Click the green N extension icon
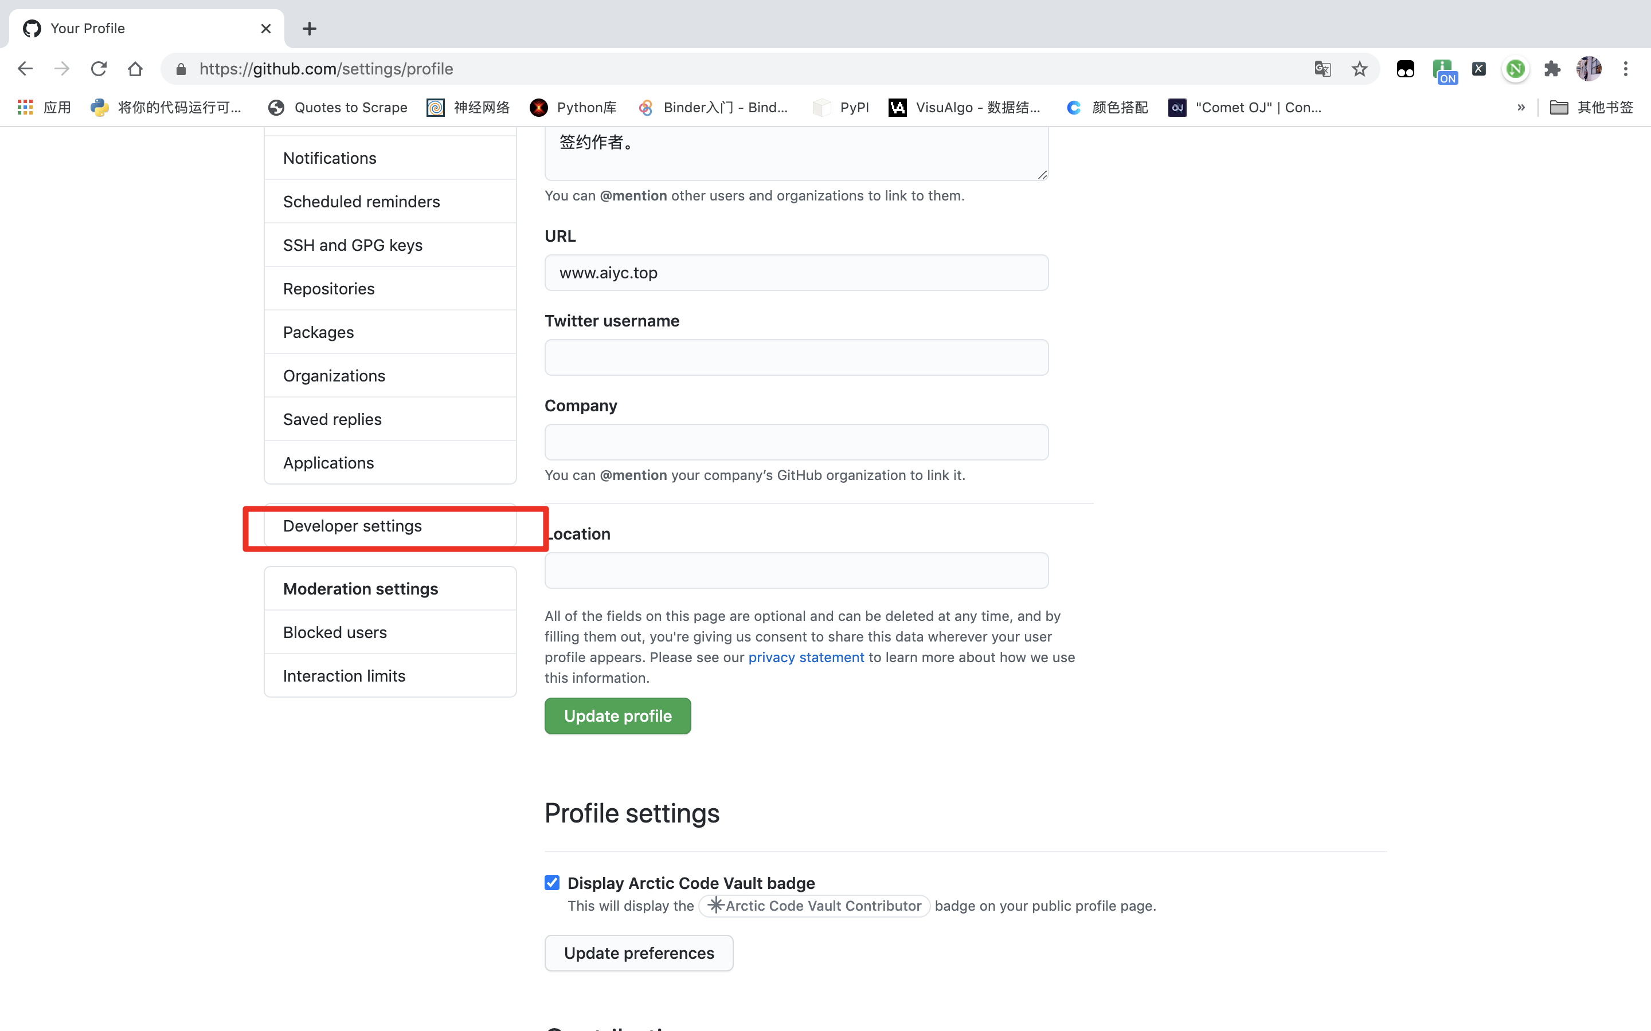Screen dimensions: 1651x1031 [x=1515, y=69]
